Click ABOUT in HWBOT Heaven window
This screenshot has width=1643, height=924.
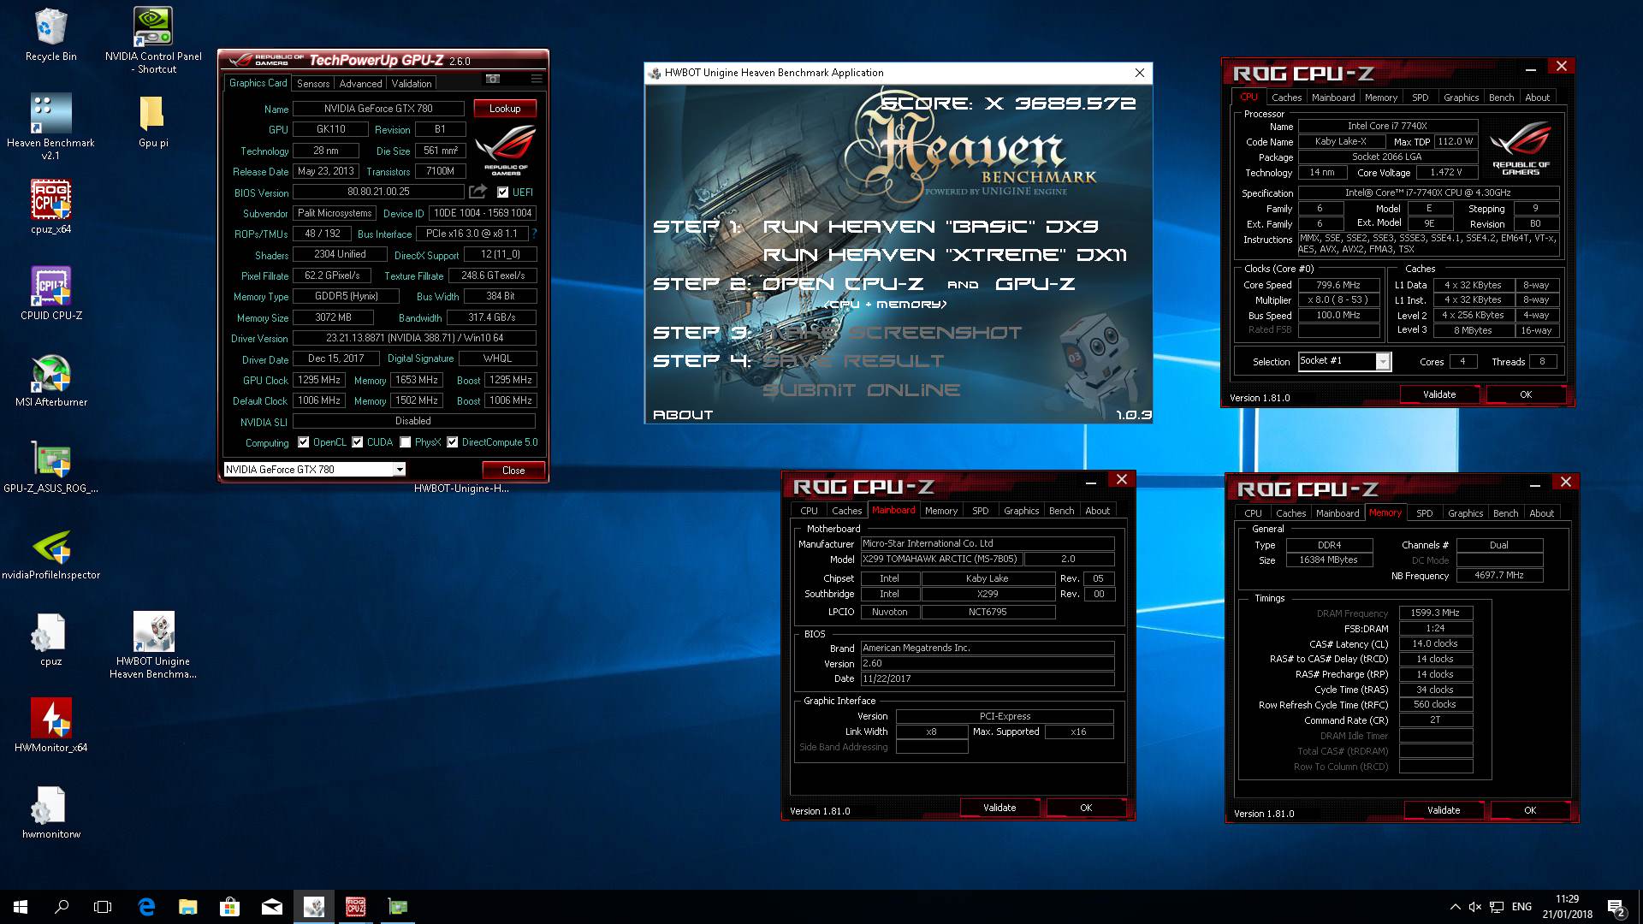click(x=683, y=415)
